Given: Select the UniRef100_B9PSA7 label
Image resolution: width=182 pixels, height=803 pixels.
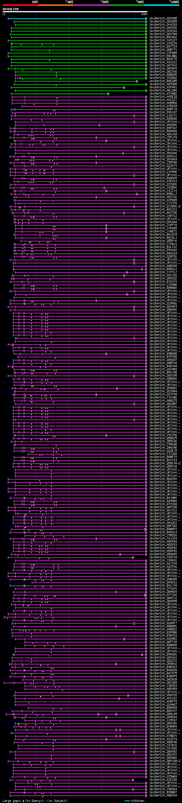Looking at the screenshot, I should click(163, 128).
